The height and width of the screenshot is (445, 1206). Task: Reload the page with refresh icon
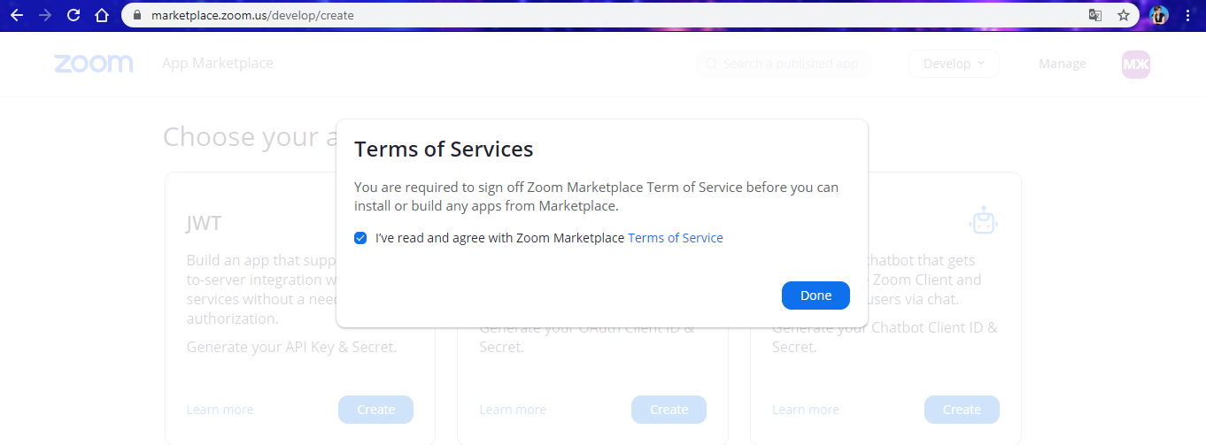click(73, 15)
